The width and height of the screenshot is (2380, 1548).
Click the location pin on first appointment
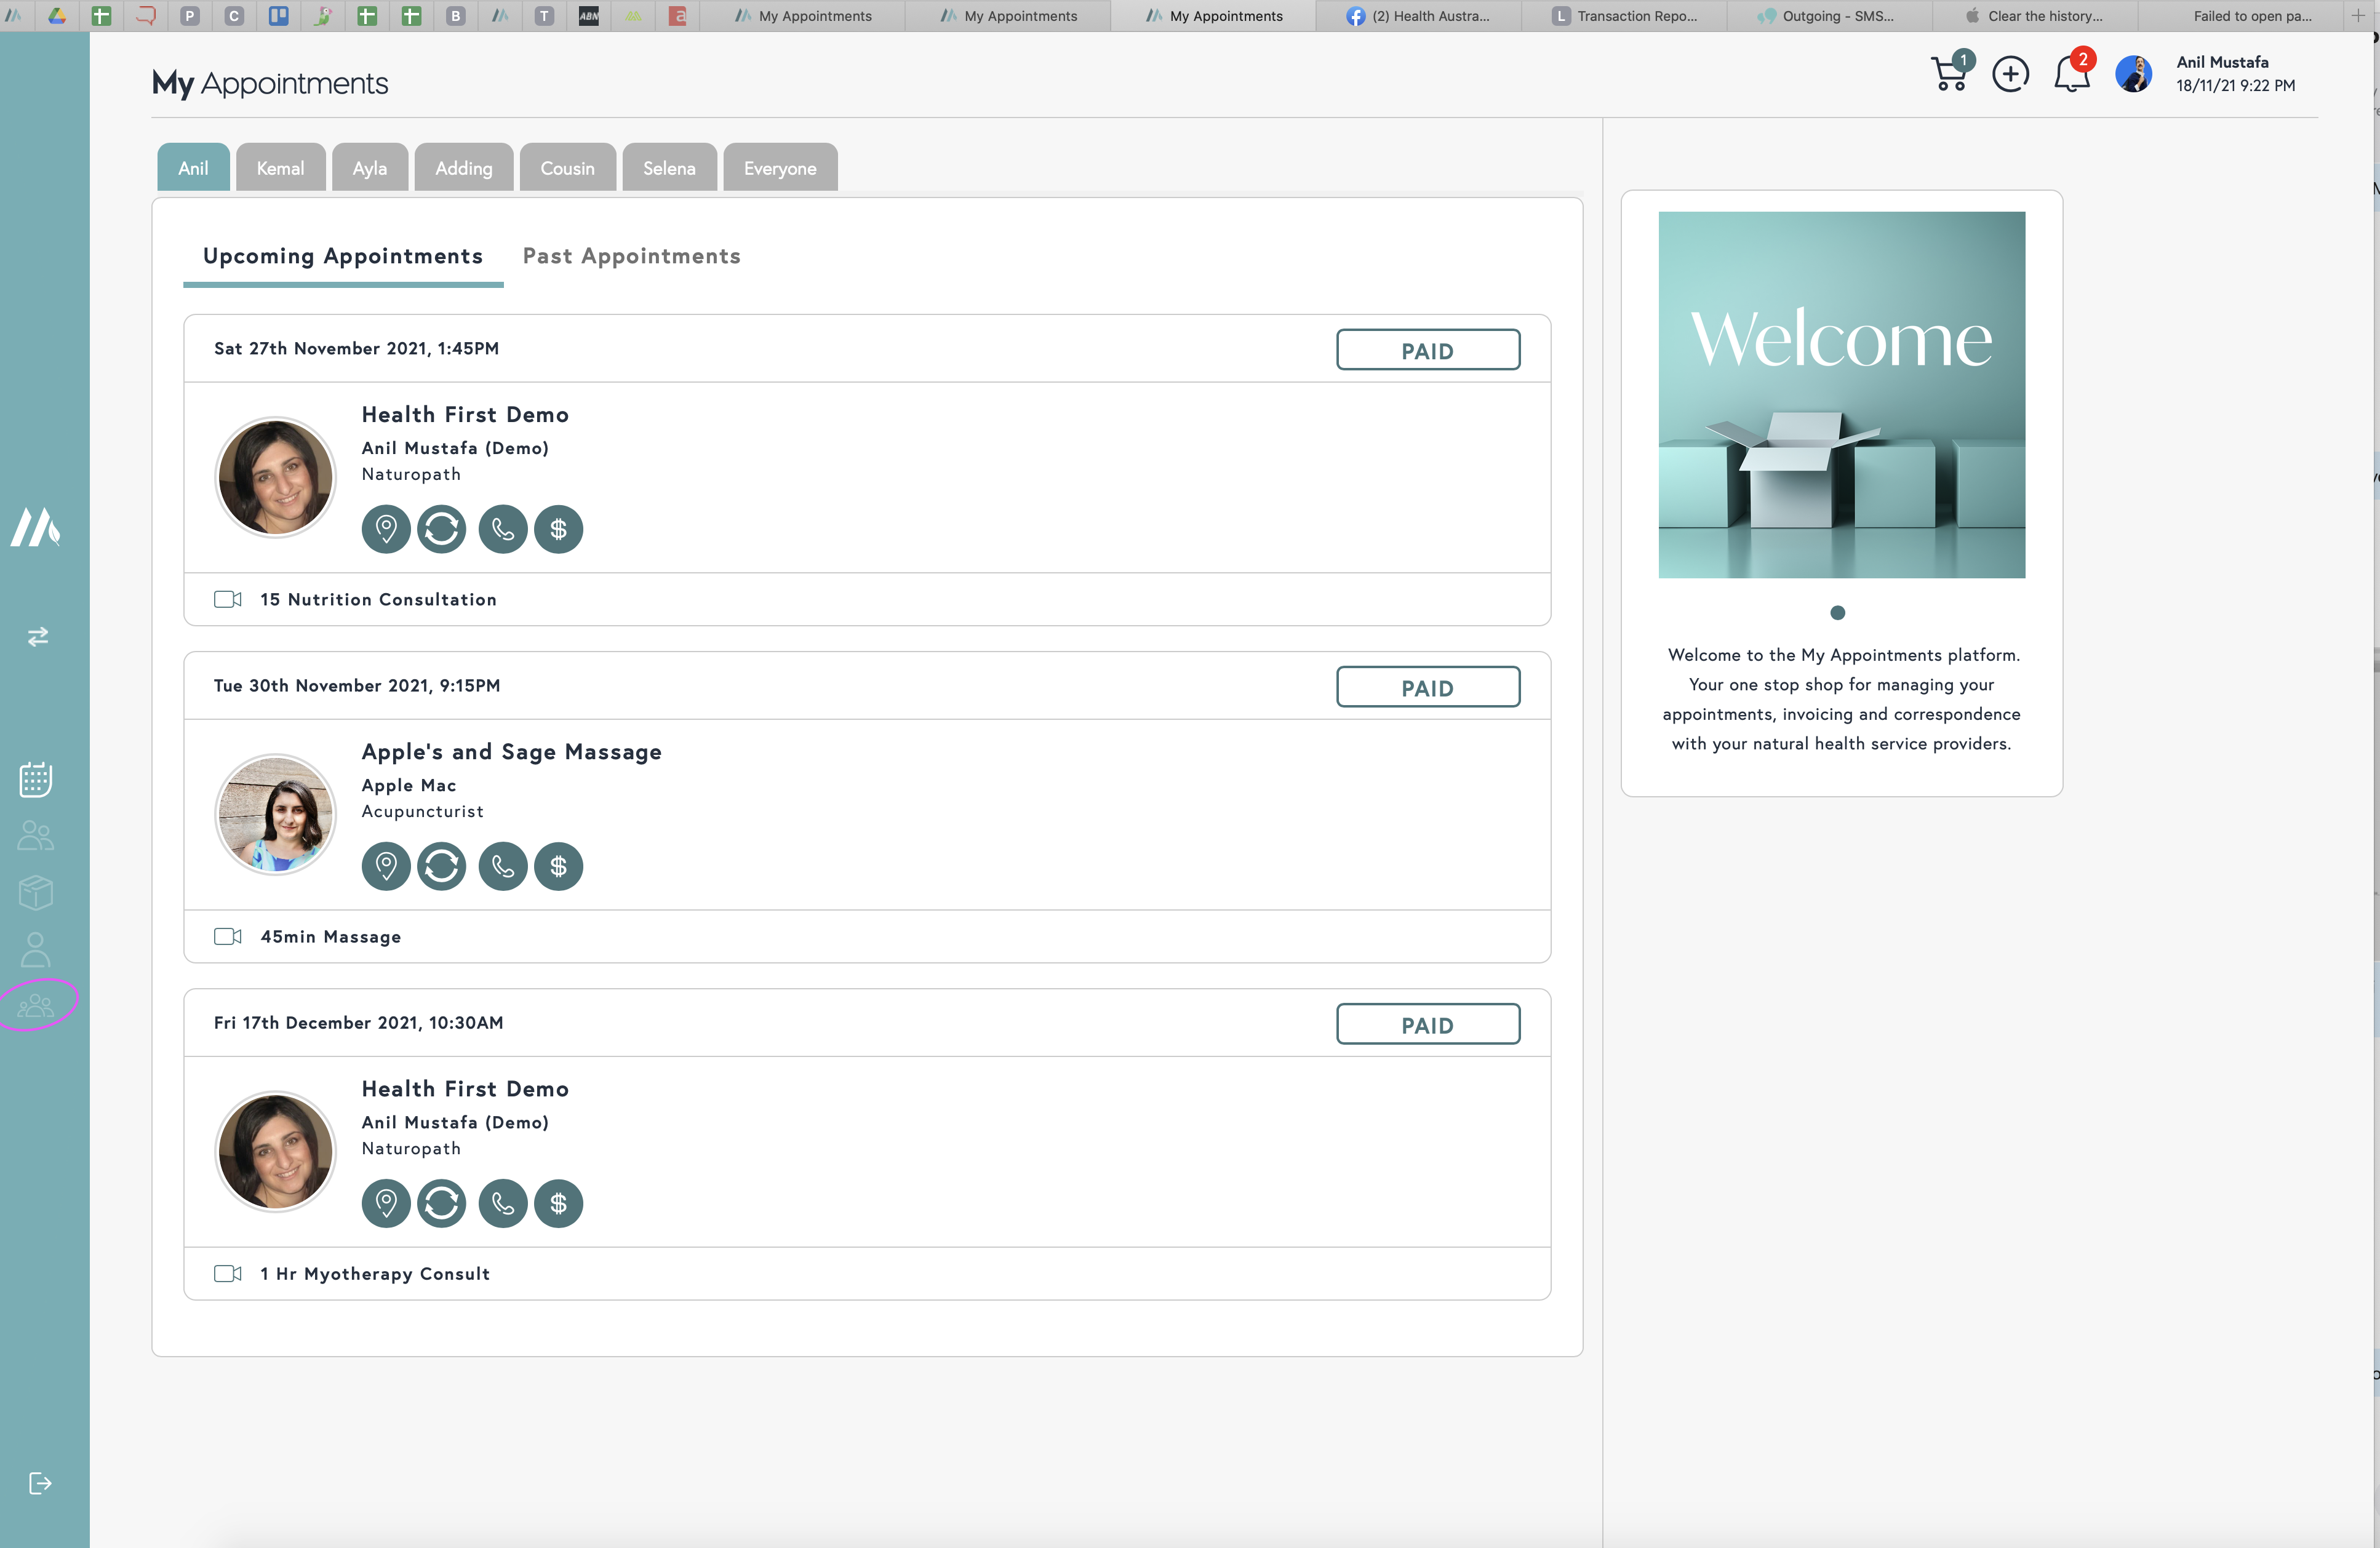(386, 529)
